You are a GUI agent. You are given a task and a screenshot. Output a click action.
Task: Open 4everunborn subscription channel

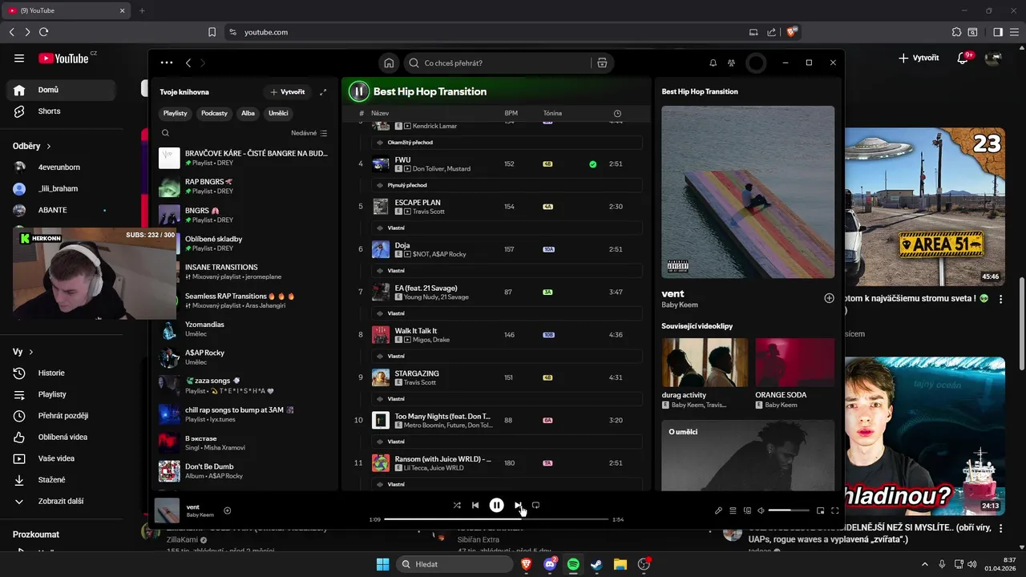click(61, 167)
